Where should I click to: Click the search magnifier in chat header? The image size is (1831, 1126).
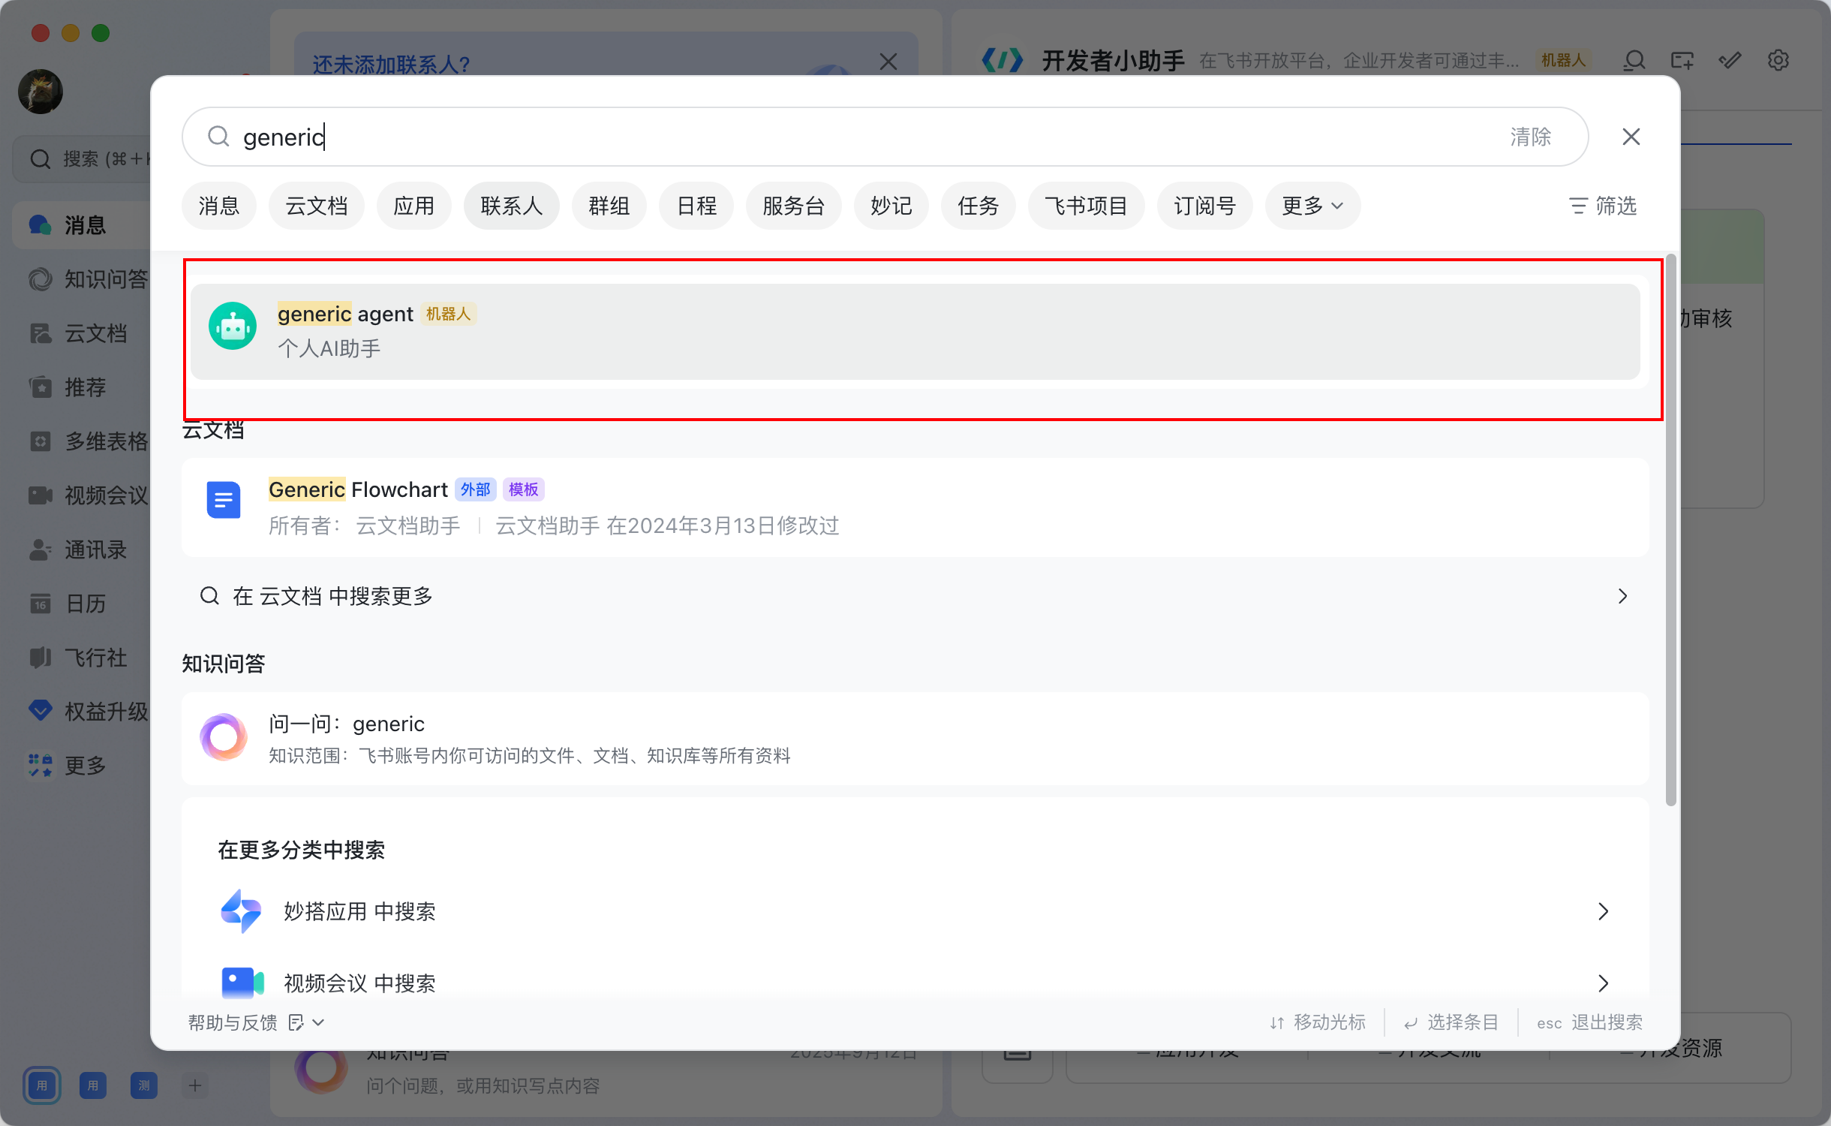tap(1634, 61)
